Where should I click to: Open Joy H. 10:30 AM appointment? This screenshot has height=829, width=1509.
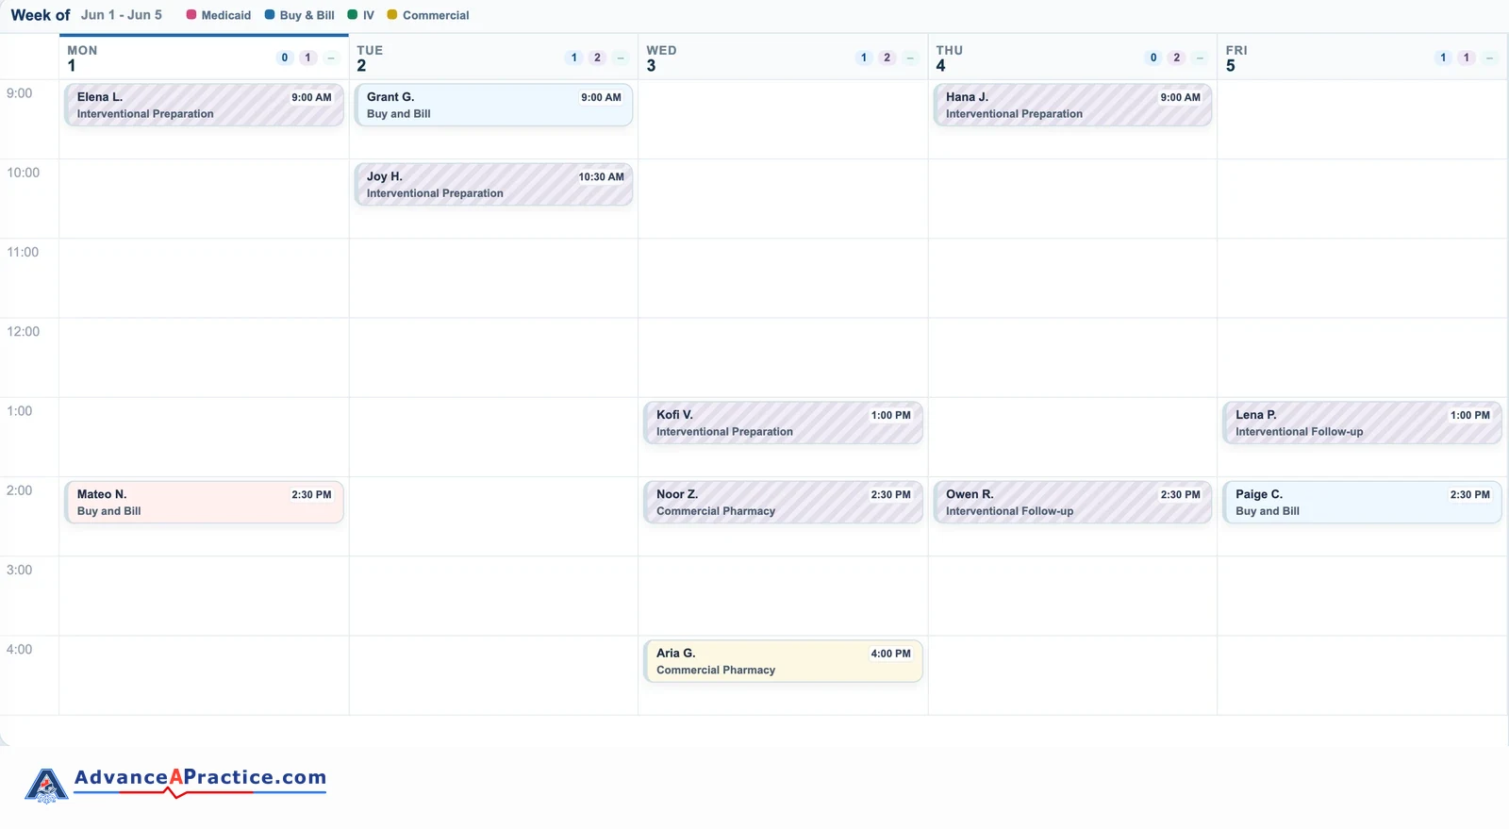pos(493,184)
